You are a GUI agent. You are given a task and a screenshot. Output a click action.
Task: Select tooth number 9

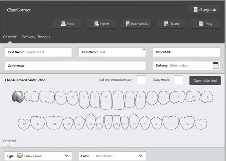tap(118, 100)
